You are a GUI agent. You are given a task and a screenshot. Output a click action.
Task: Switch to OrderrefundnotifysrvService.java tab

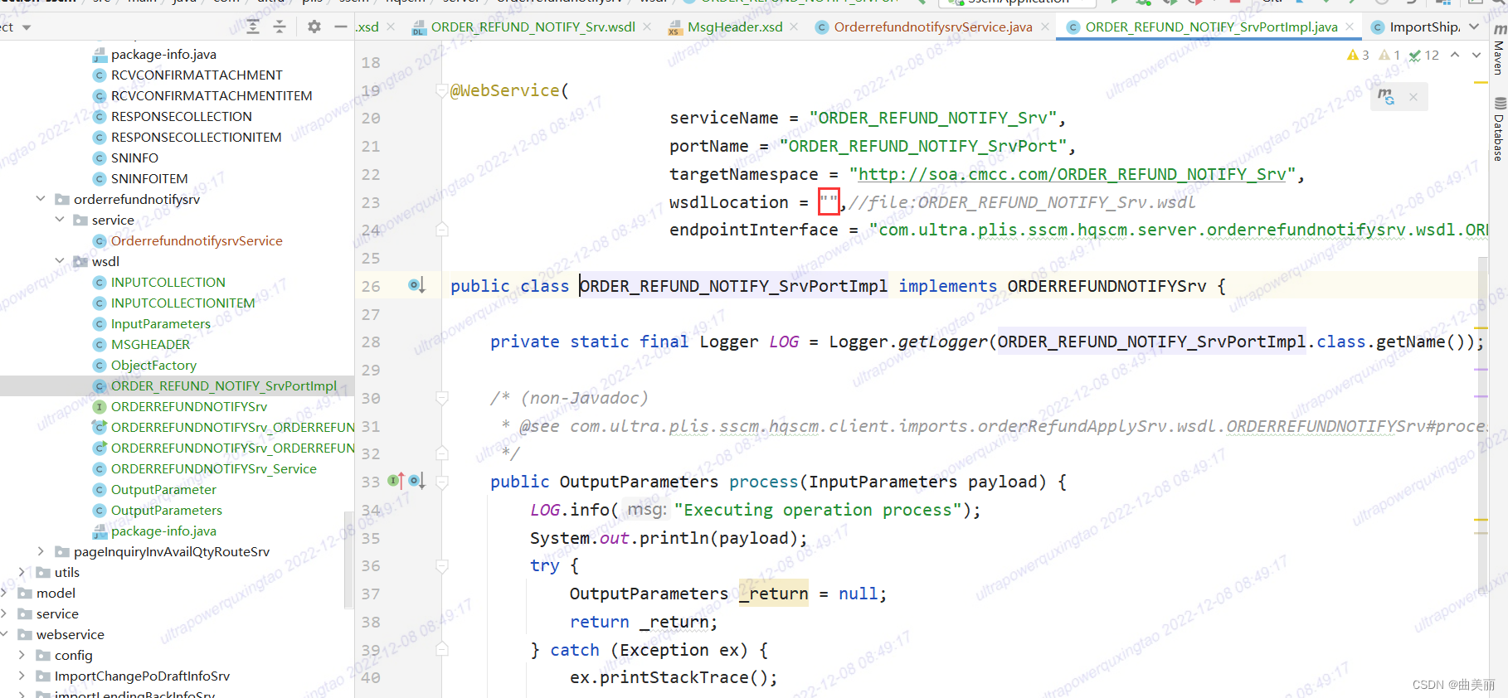coord(933,27)
